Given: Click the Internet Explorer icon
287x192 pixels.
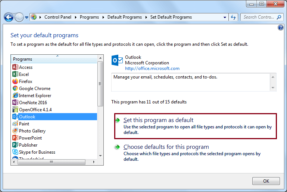Looking at the screenshot, I should coord(15,96).
